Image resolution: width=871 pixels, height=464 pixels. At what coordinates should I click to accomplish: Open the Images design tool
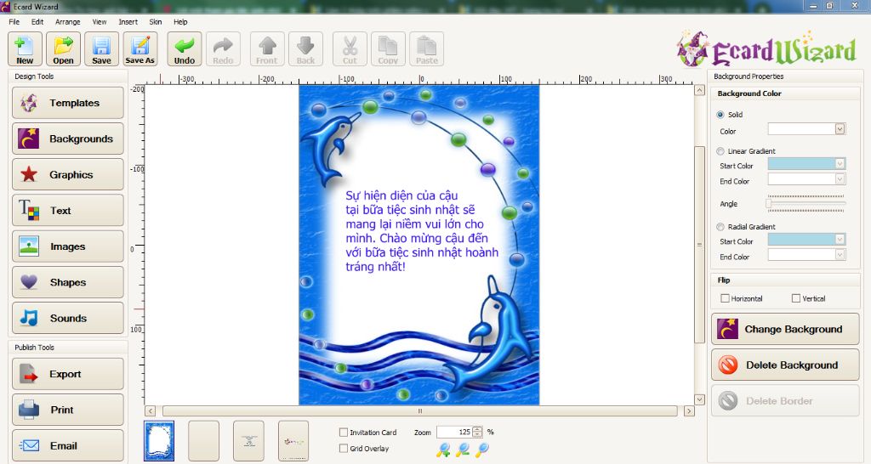[68, 246]
